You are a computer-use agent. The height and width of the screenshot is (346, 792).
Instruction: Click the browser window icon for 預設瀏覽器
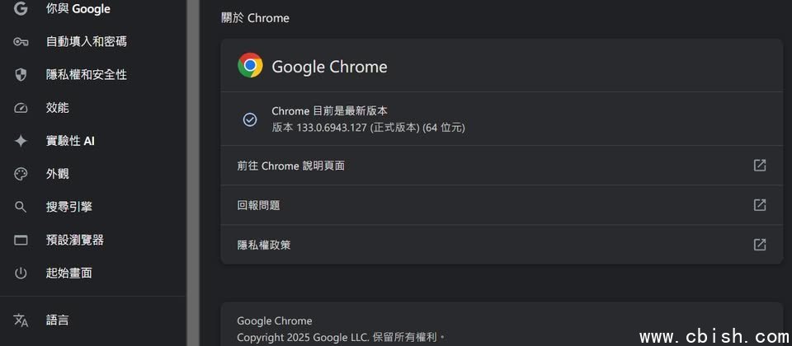(x=21, y=240)
